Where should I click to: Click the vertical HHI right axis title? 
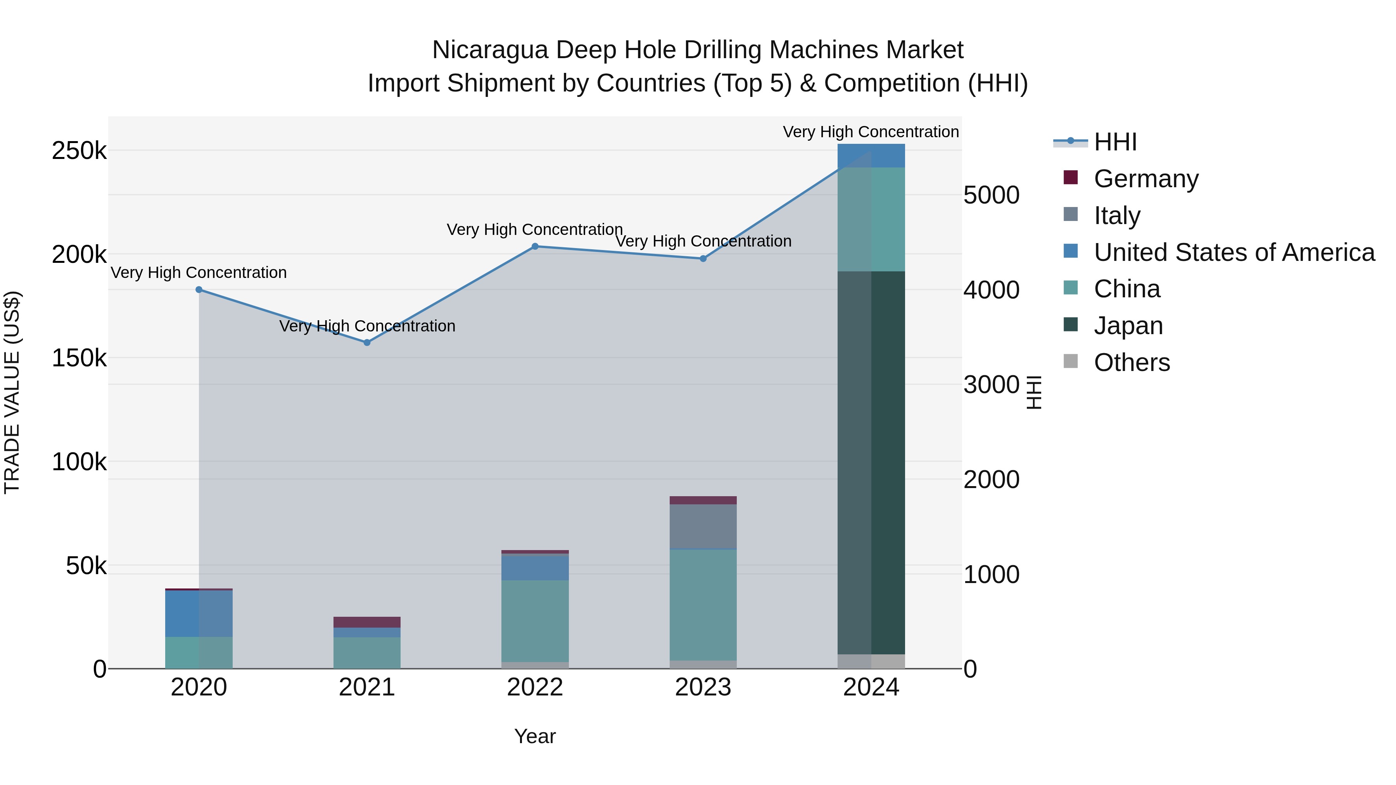(1034, 392)
